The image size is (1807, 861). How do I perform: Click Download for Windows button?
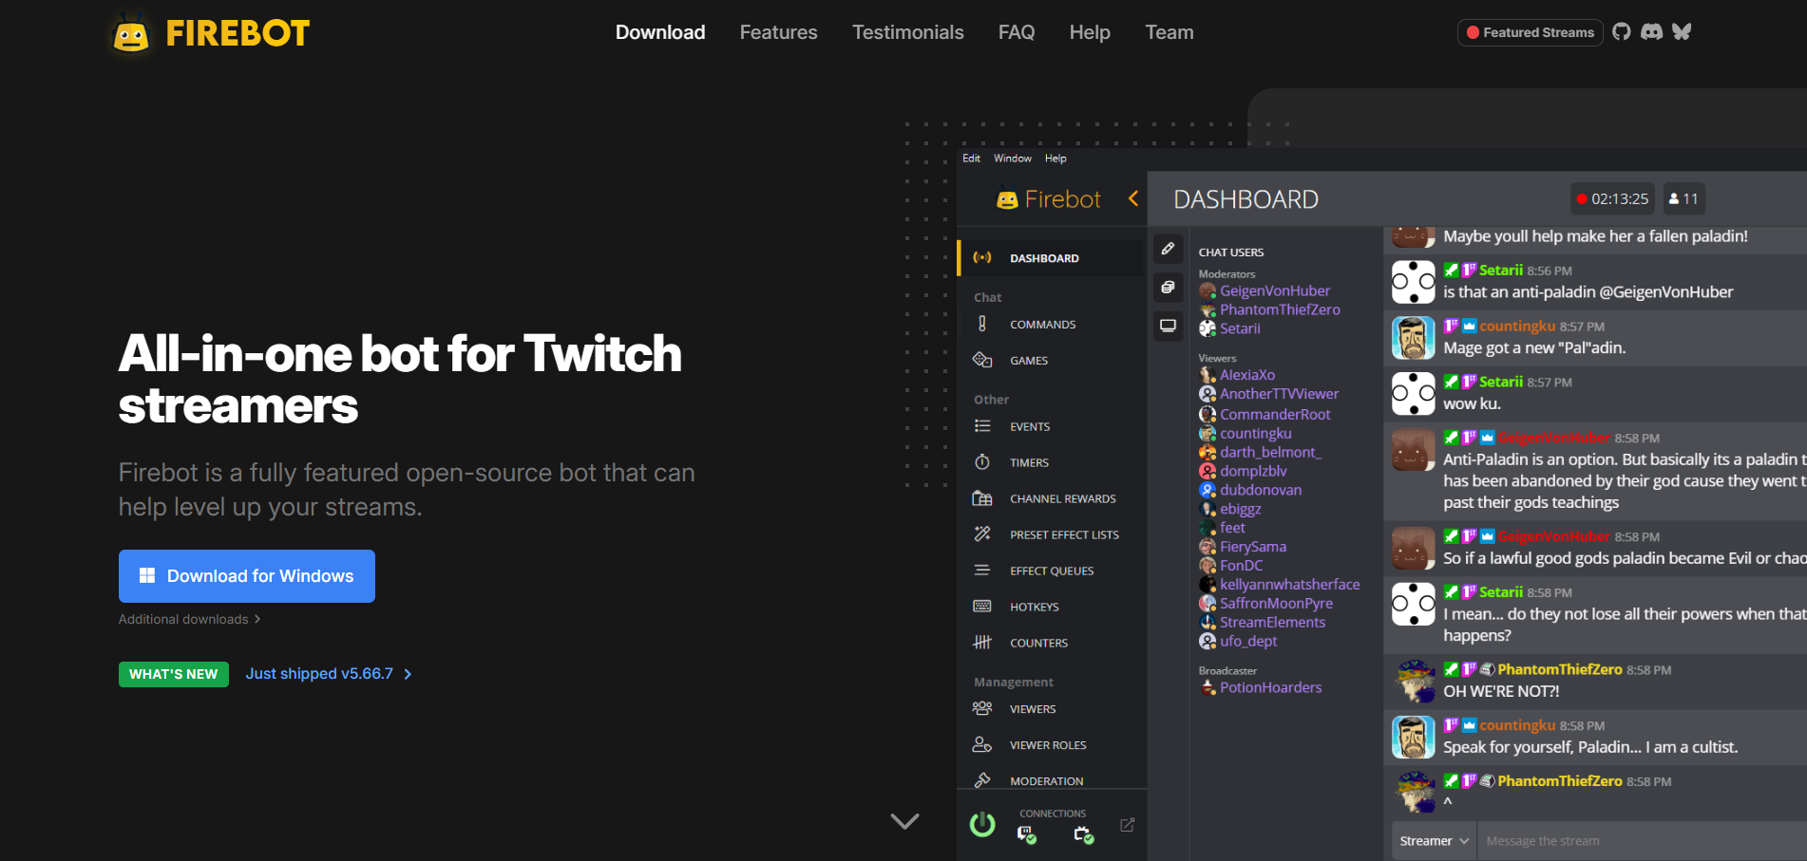247,576
